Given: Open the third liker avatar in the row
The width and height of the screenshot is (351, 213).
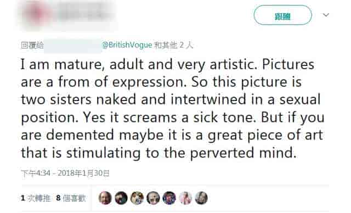Looking at the screenshot, I should coord(137,198).
